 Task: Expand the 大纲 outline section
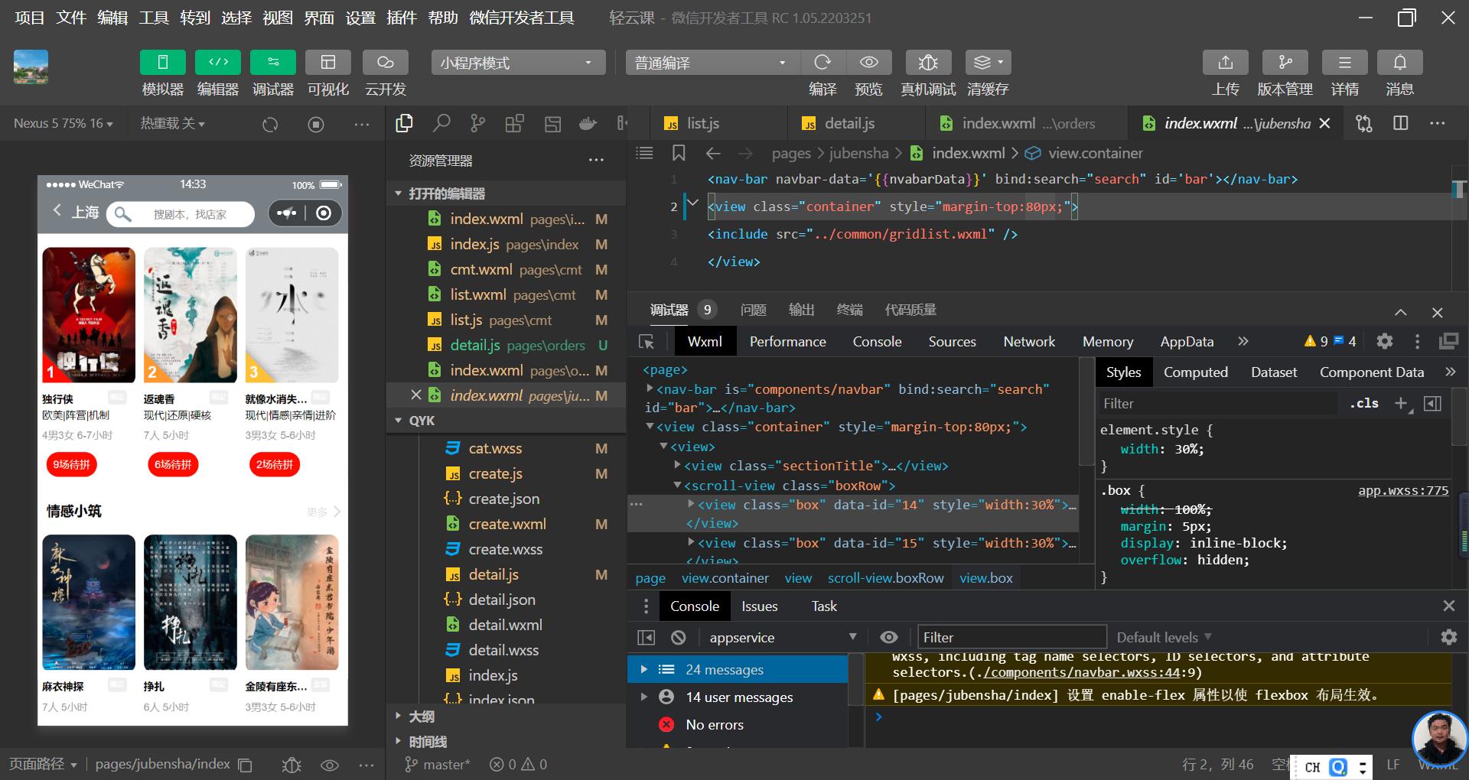click(x=422, y=717)
